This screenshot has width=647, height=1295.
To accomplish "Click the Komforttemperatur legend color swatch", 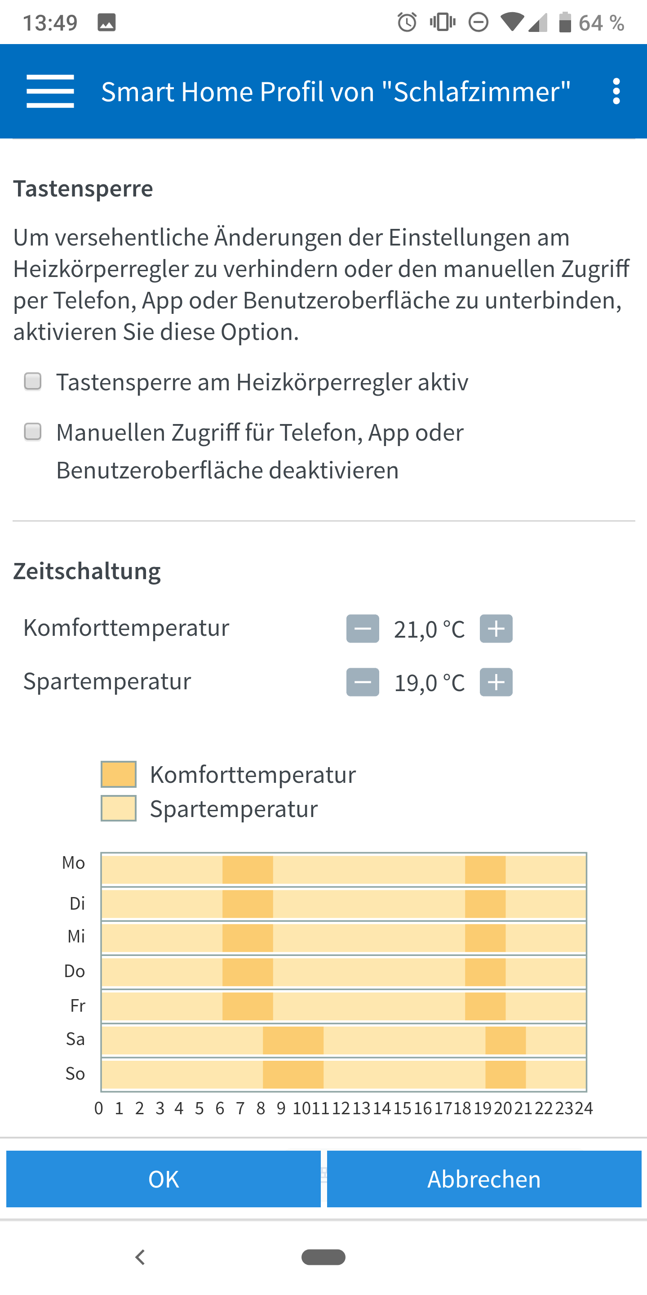I will 119,774.
